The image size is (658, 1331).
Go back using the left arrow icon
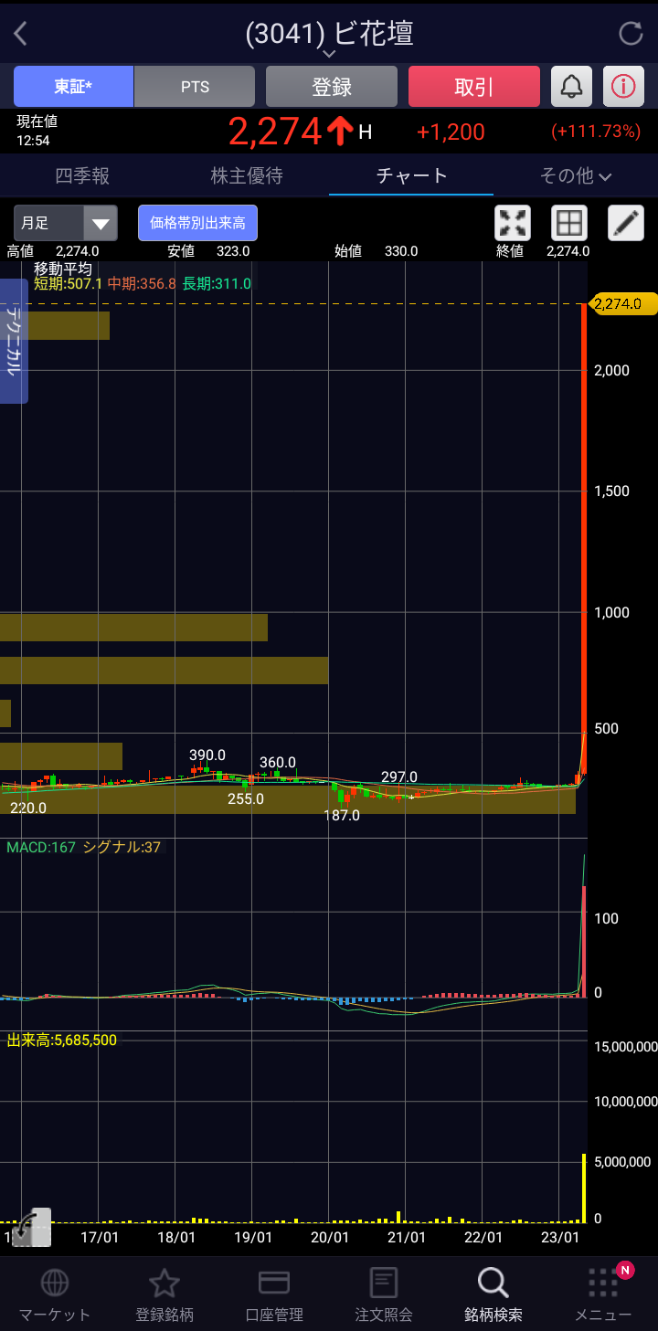click(20, 34)
